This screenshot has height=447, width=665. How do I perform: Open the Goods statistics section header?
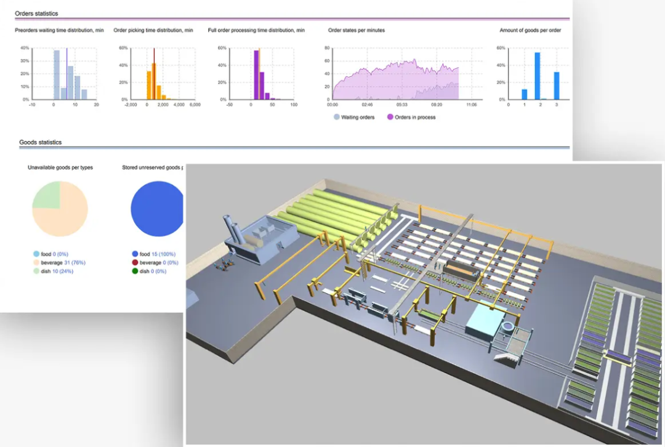(40, 142)
